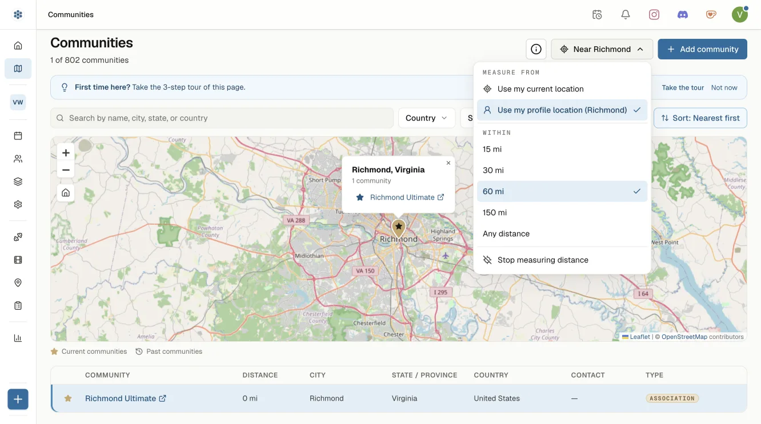Close the Richmond, Virginia map popup
The image size is (761, 424).
tap(448, 163)
